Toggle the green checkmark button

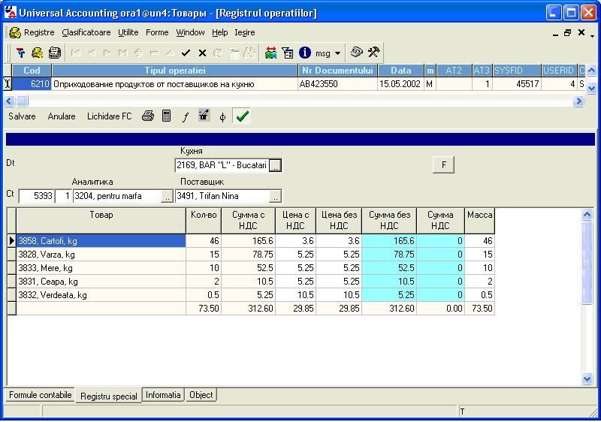pyautogui.click(x=242, y=116)
